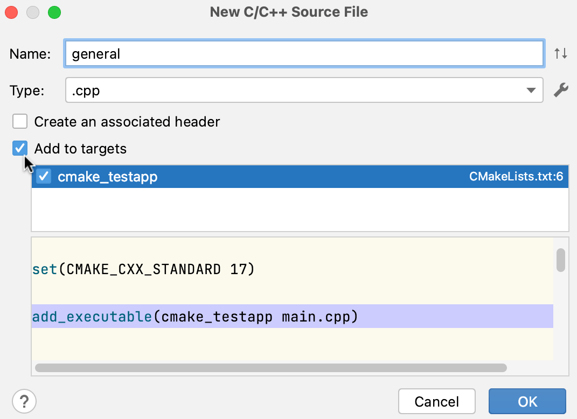577x419 pixels.
Task: Click the up-down arrows icon beside Name field
Action: pyautogui.click(x=561, y=53)
